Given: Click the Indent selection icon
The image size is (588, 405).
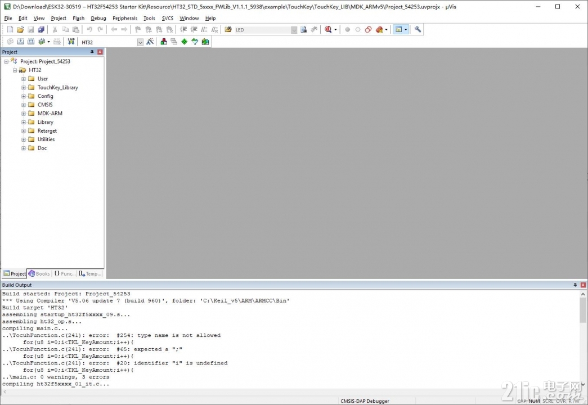Looking at the screenshot, I should [183, 30].
